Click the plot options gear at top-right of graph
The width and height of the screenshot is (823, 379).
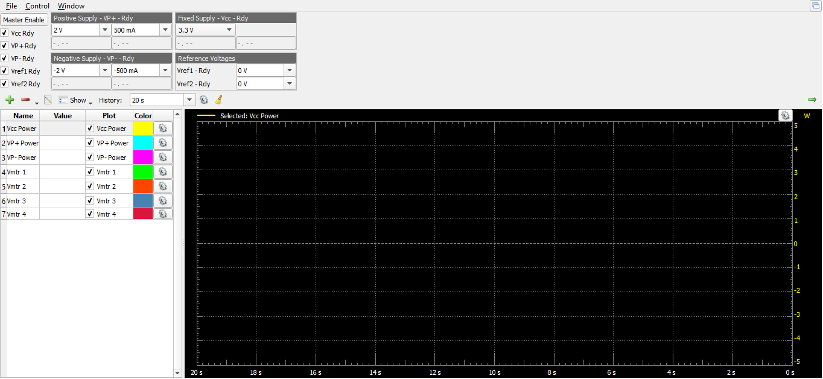coord(784,115)
